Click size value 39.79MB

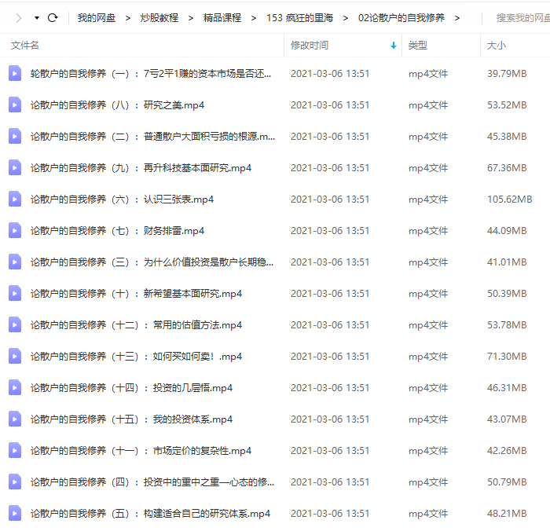[x=507, y=74]
